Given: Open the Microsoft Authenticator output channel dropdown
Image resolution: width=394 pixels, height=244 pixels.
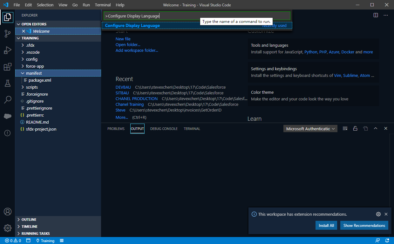Looking at the screenshot, I should pyautogui.click(x=310, y=128).
